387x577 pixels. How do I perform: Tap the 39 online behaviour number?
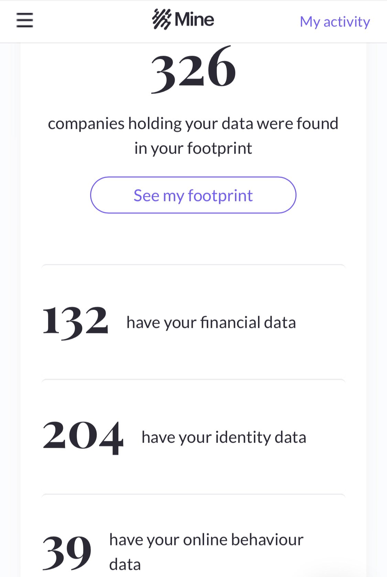(x=67, y=551)
